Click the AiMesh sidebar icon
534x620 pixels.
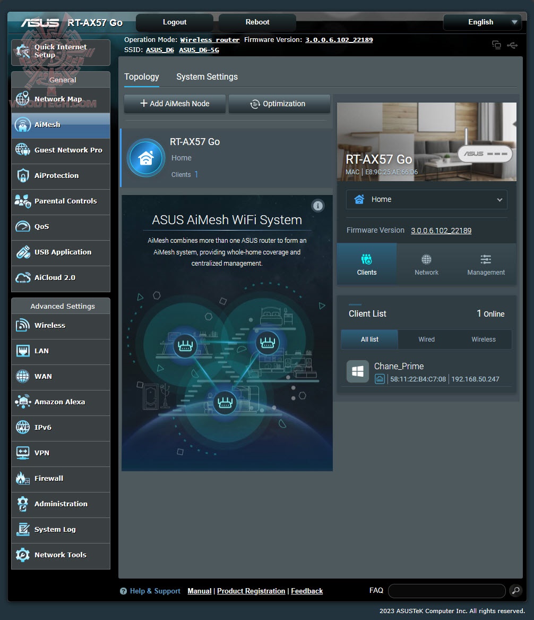pyautogui.click(x=22, y=124)
